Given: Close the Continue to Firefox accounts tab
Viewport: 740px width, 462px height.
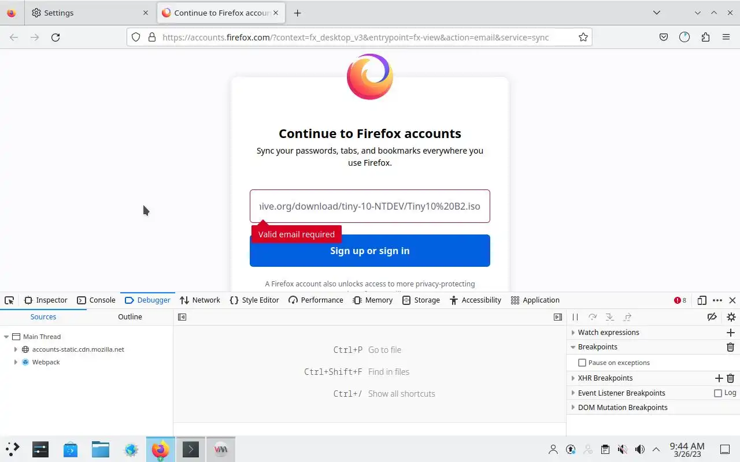Looking at the screenshot, I should click(276, 13).
